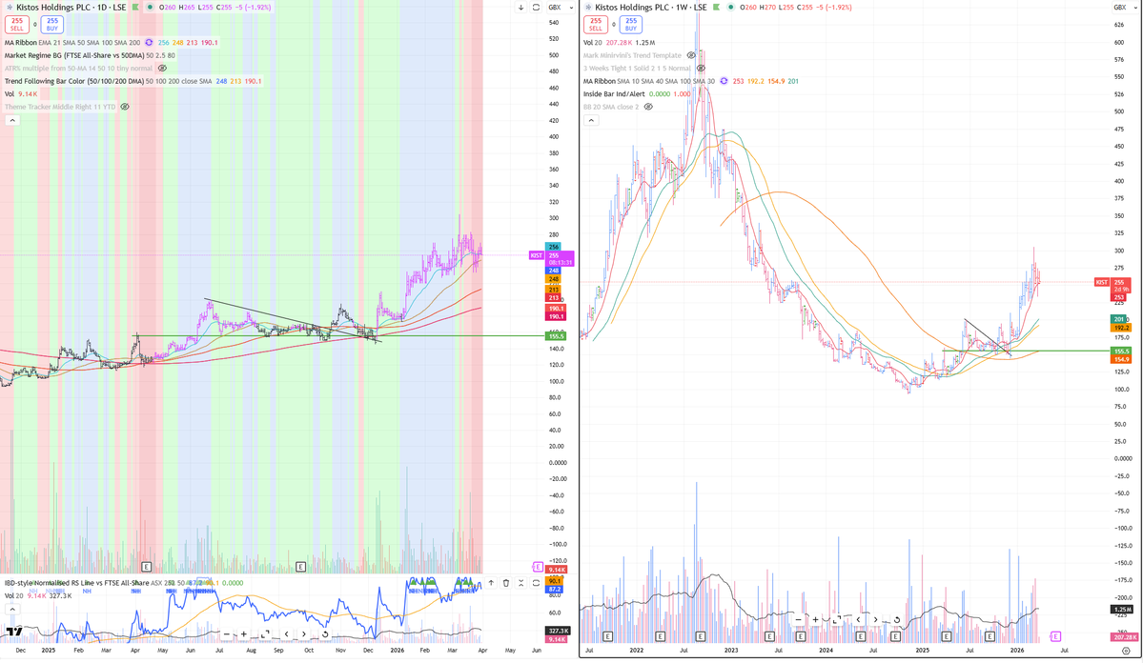Reset the weekly chart view with the circular arrow

pos(897,620)
